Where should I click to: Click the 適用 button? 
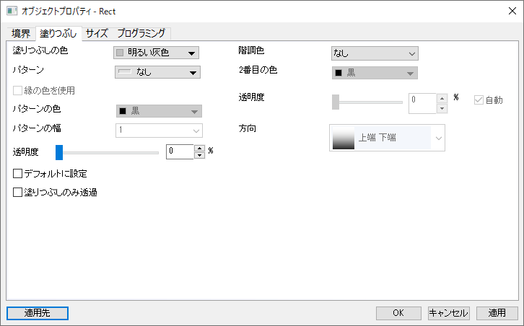point(497,313)
